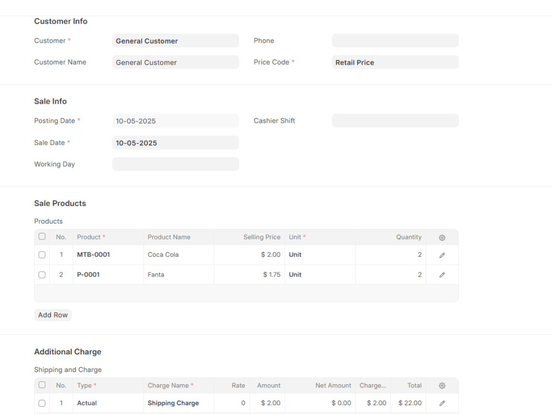Select the $ 2.00 selling price of Coca Cola
This screenshot has height=414, width=552.
click(x=250, y=255)
